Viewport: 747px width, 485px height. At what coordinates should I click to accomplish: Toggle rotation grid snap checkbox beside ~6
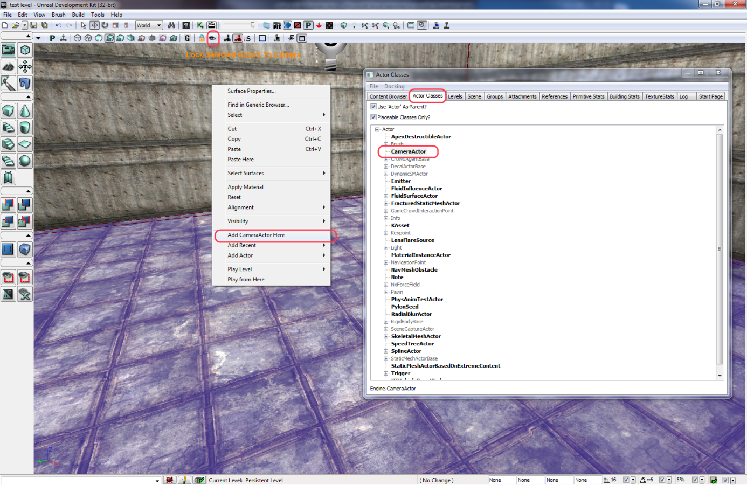[x=662, y=480]
